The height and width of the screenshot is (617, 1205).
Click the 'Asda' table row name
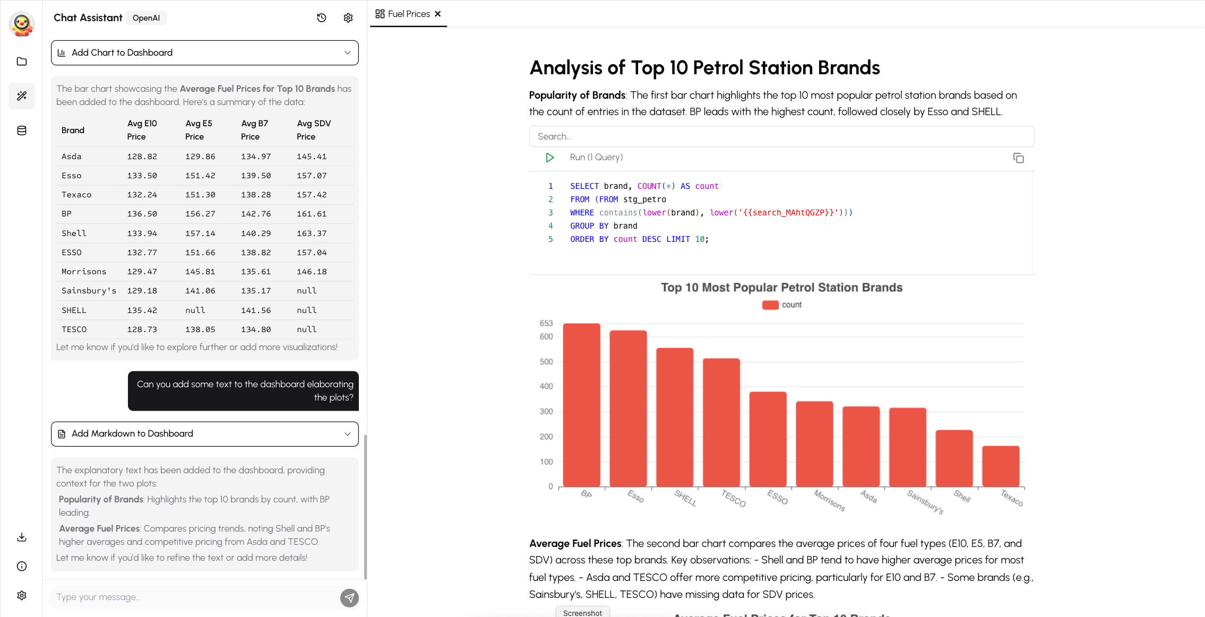click(x=71, y=157)
